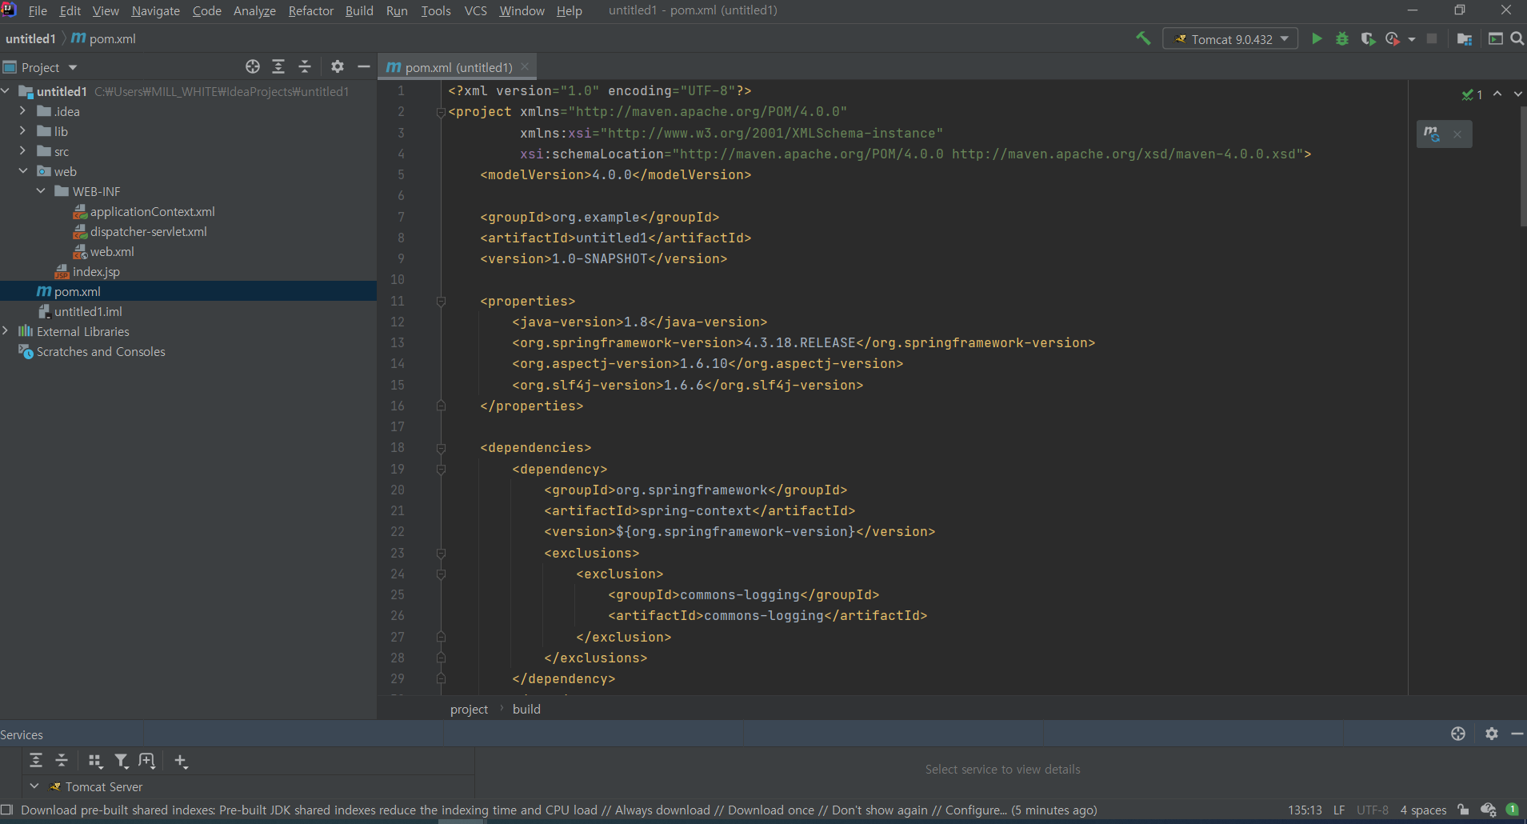This screenshot has width=1527, height=824.
Task: Add service with plus icon
Action: coord(181,761)
